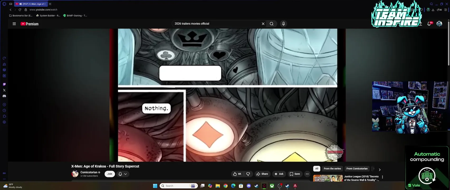Open Task View on the taskbar
450x190 pixels.
[x=202, y=186]
